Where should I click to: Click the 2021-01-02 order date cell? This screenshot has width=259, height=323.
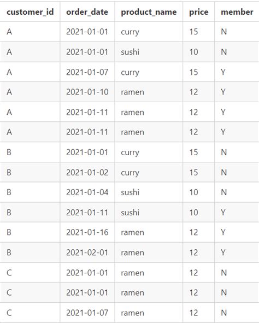click(87, 172)
